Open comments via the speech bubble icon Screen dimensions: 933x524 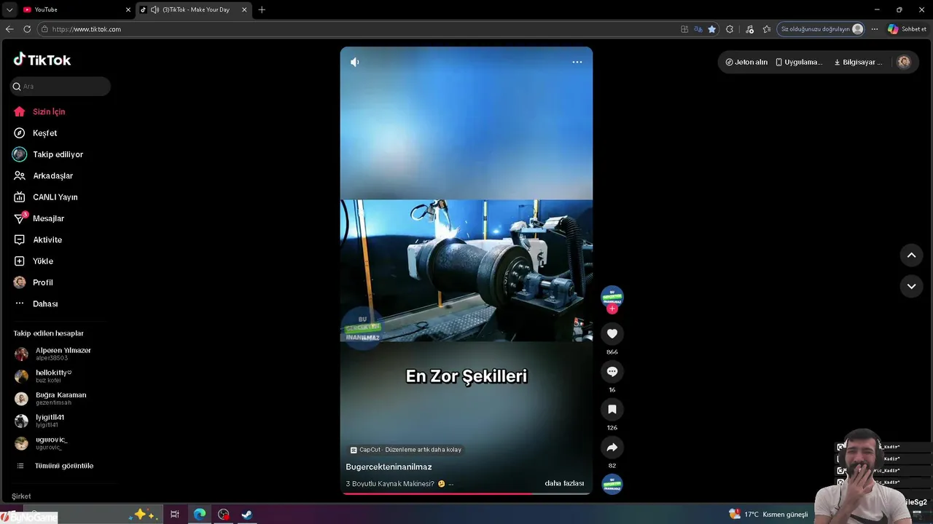612,371
